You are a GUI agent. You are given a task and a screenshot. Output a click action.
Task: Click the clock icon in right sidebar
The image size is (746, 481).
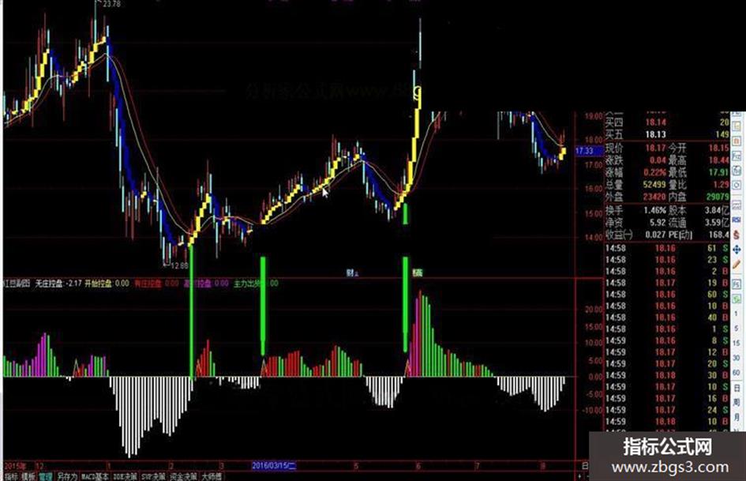pyautogui.click(x=737, y=184)
